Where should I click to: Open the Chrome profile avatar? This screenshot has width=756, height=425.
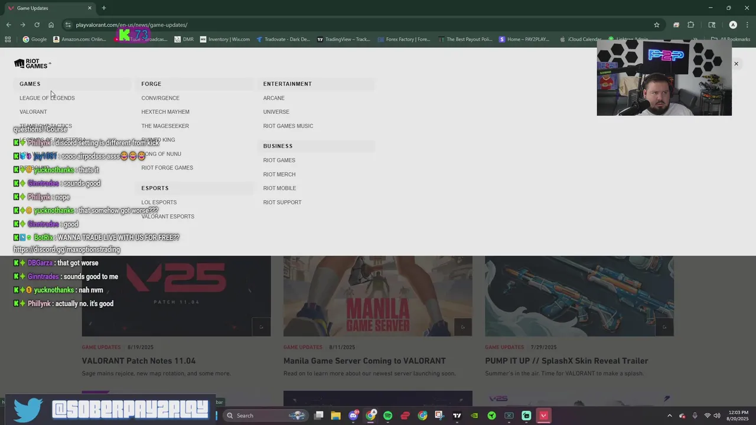(x=733, y=25)
